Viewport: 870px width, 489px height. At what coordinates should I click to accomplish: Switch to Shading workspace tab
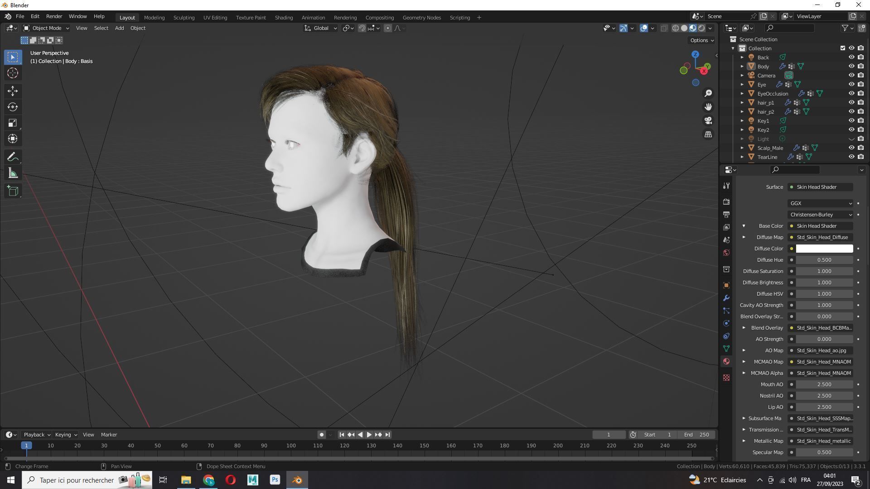pos(284,18)
